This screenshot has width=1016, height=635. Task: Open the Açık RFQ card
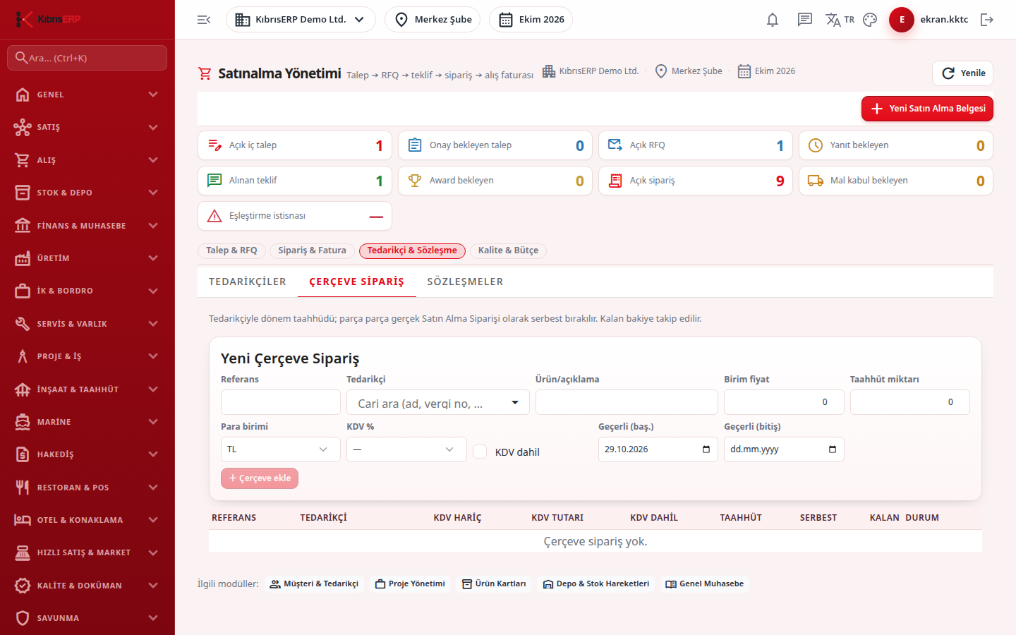696,145
